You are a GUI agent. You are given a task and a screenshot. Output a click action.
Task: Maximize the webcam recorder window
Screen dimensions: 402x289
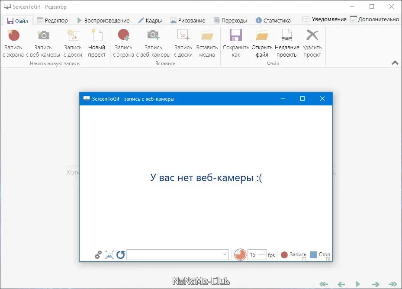[302, 99]
